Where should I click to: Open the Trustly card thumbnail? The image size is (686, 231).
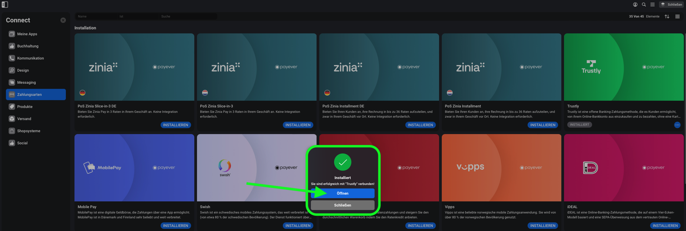pyautogui.click(x=624, y=67)
